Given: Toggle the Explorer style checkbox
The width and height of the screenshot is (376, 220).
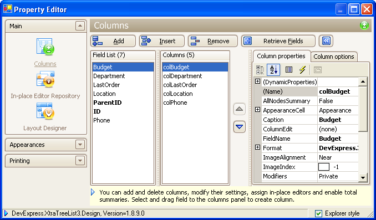Looking at the screenshot, I should 318,213.
